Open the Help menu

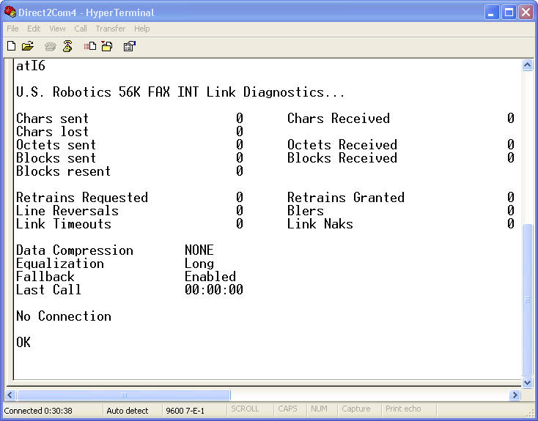pyautogui.click(x=142, y=29)
